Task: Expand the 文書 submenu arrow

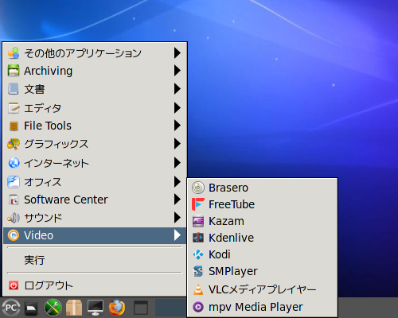Action: click(178, 89)
